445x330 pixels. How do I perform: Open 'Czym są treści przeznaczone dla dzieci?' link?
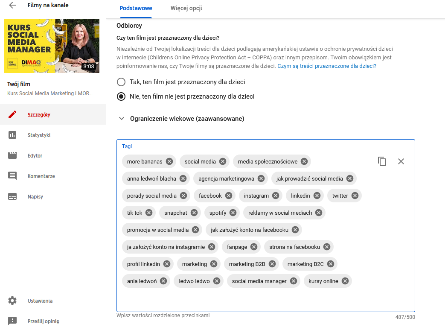(327, 66)
